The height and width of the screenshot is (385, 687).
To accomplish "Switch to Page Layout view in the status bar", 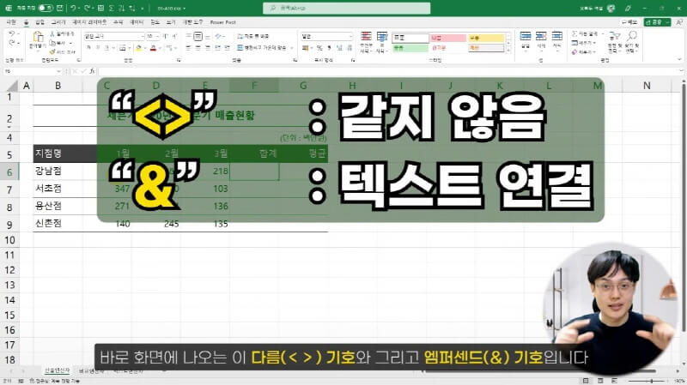I will 600,381.
